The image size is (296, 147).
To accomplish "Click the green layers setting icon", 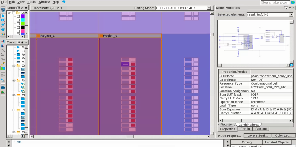I will coord(3,68).
